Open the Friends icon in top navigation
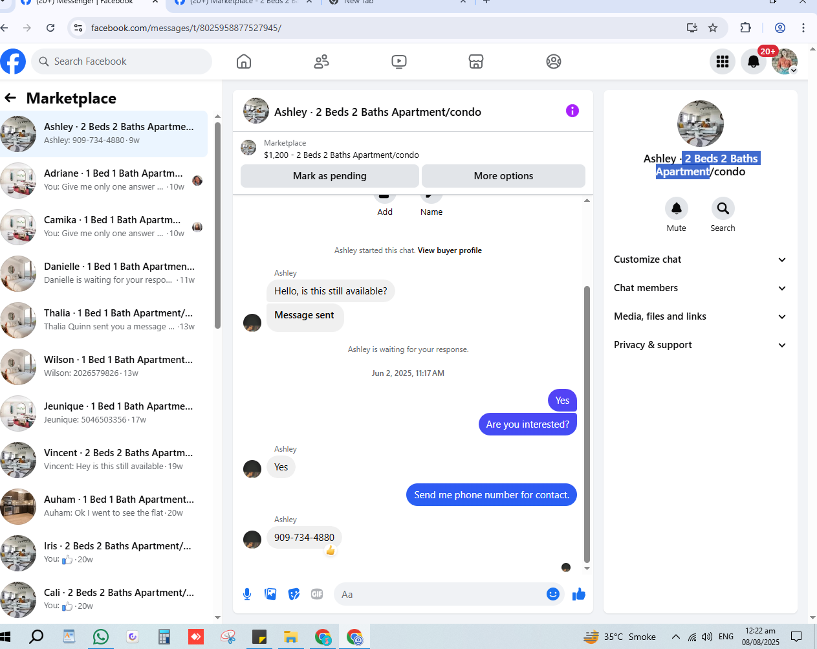This screenshot has height=649, width=817. 321,61
